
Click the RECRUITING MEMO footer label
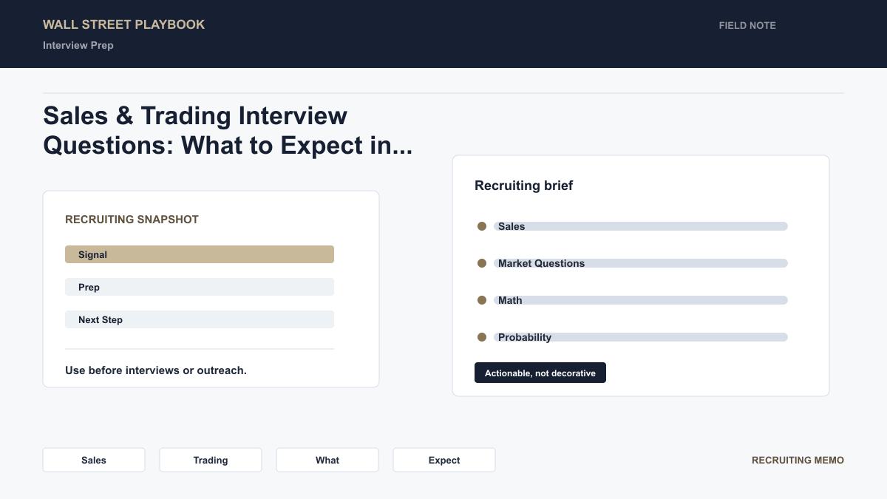pyautogui.click(x=798, y=460)
